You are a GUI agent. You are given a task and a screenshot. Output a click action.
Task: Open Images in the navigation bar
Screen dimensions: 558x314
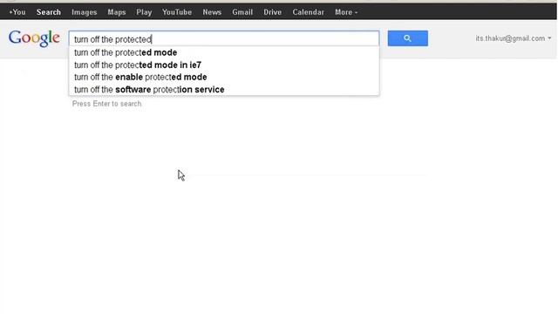tap(84, 12)
